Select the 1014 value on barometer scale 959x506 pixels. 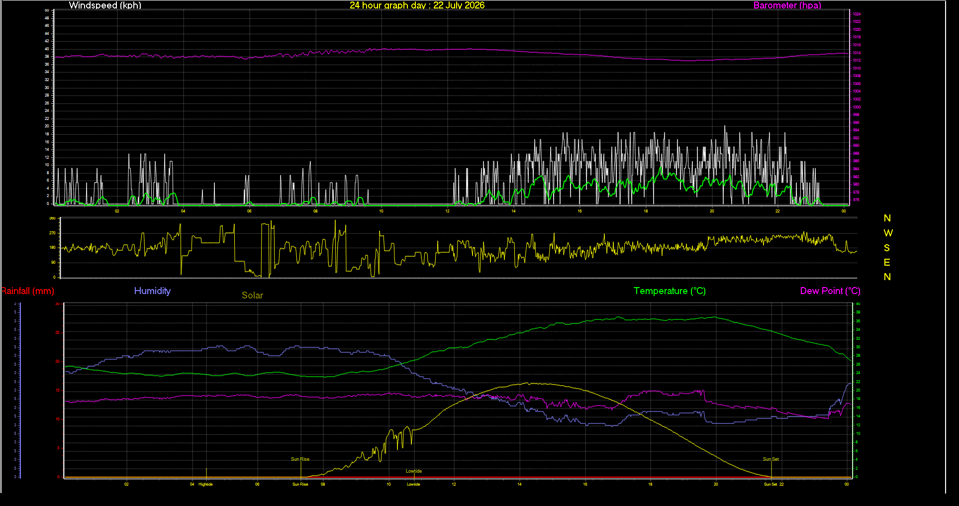coord(857,53)
